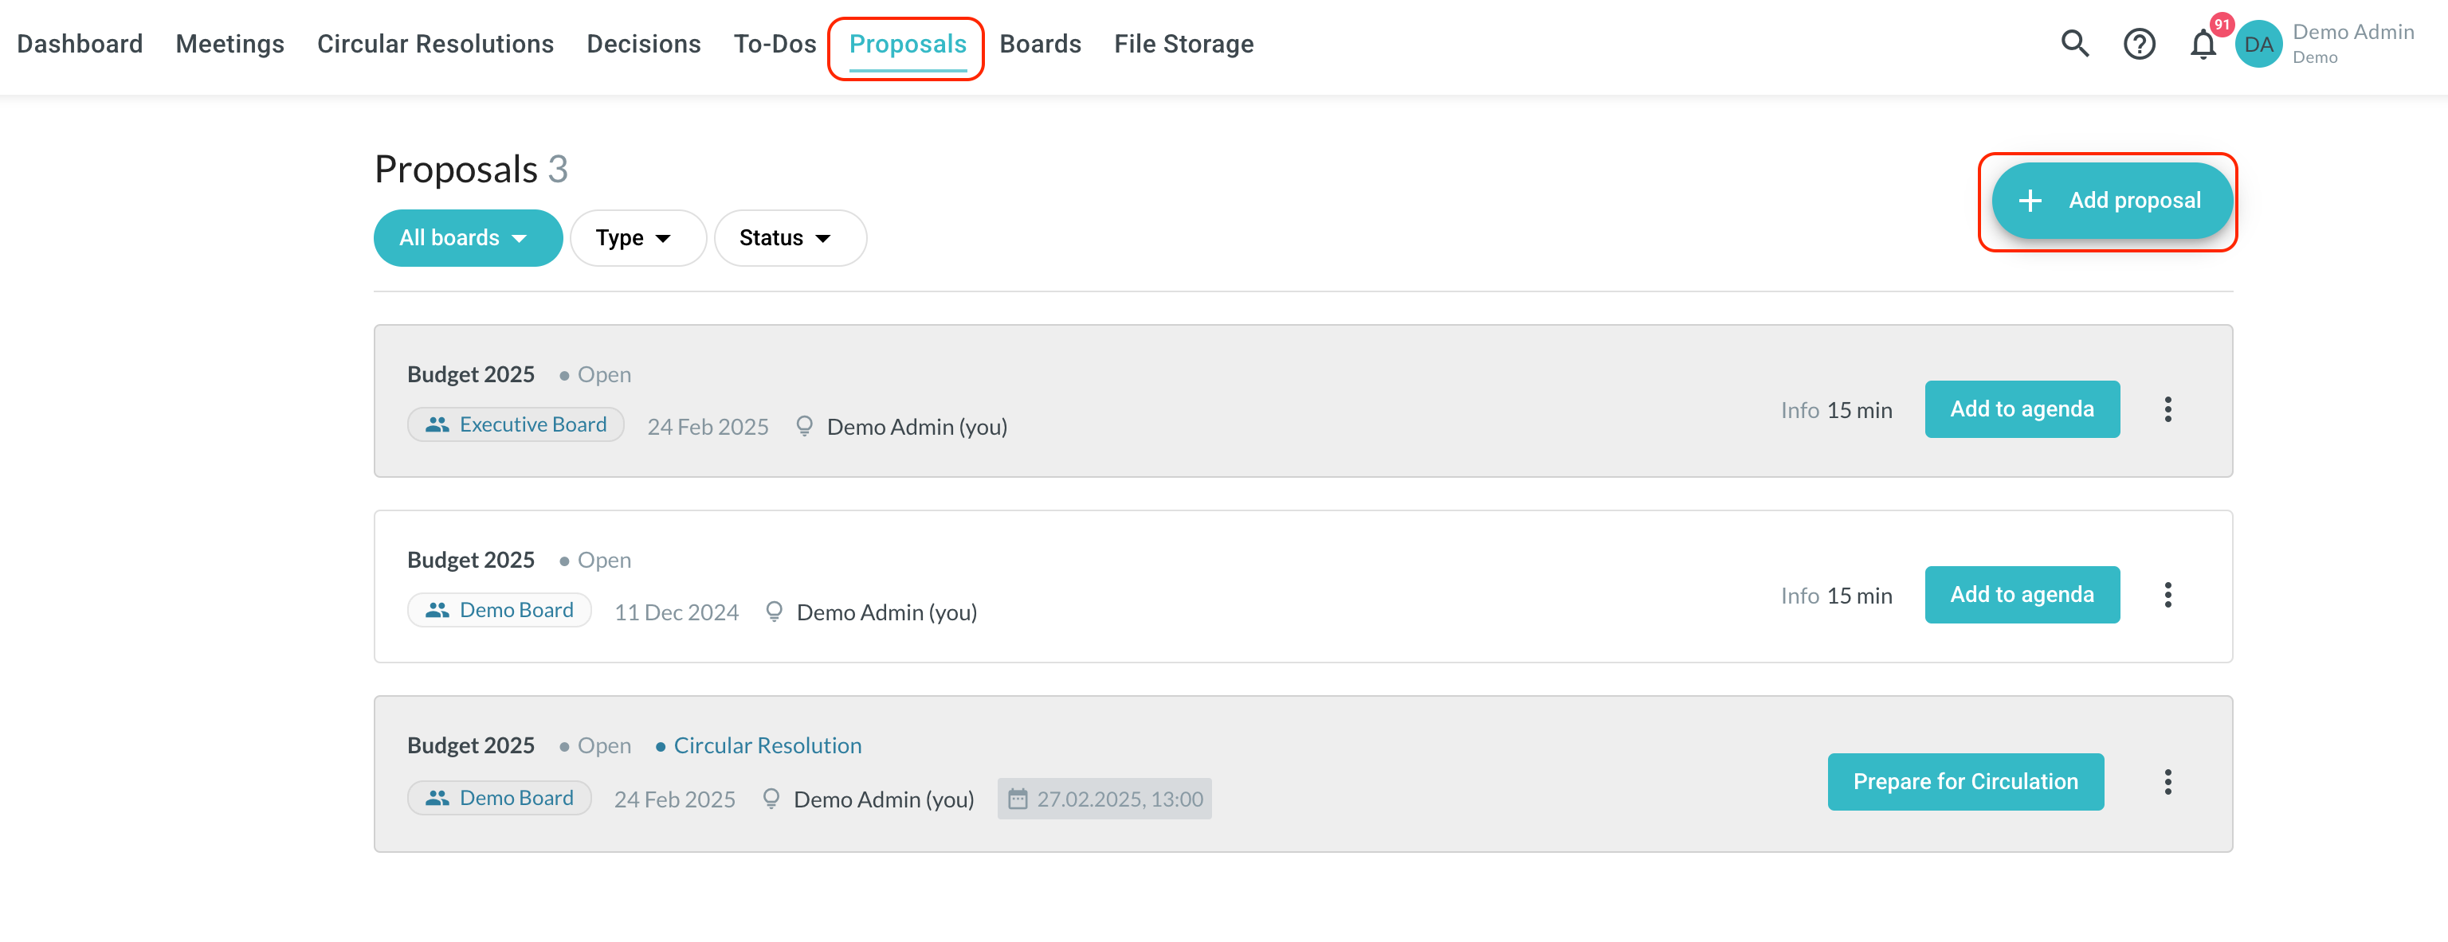
Task: Click the help question mark icon
Action: click(2139, 44)
